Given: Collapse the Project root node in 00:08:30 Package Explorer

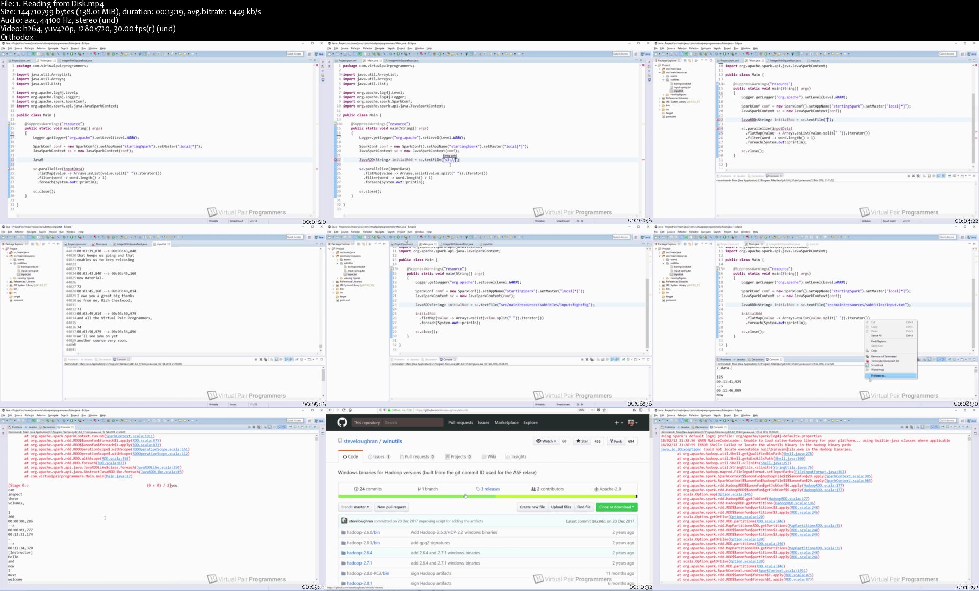Looking at the screenshot, I should pos(656,249).
